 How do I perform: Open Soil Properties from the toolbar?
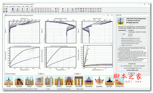click(27, 10)
